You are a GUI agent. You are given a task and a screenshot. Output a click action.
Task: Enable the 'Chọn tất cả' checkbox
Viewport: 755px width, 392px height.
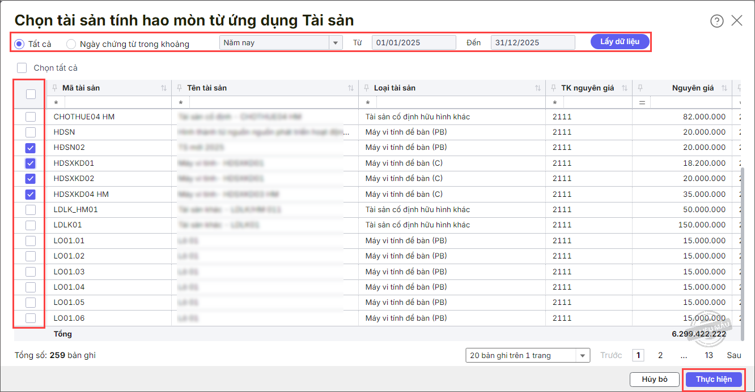pyautogui.click(x=22, y=68)
